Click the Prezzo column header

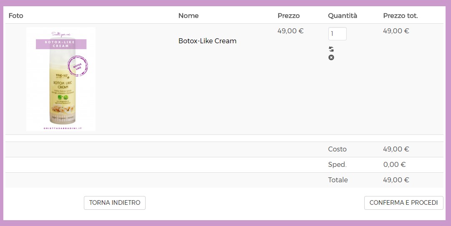[288, 16]
